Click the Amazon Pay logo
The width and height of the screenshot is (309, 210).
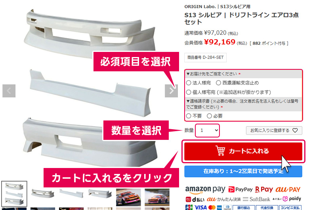tap(205, 190)
